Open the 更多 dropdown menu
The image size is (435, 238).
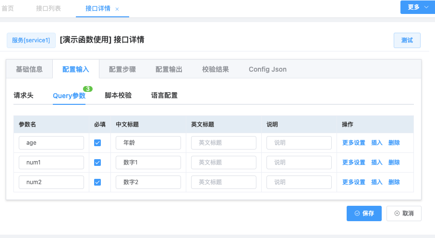(417, 7)
